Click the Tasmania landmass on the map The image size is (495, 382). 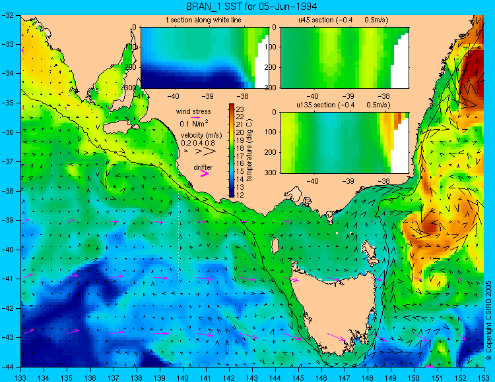point(335,312)
